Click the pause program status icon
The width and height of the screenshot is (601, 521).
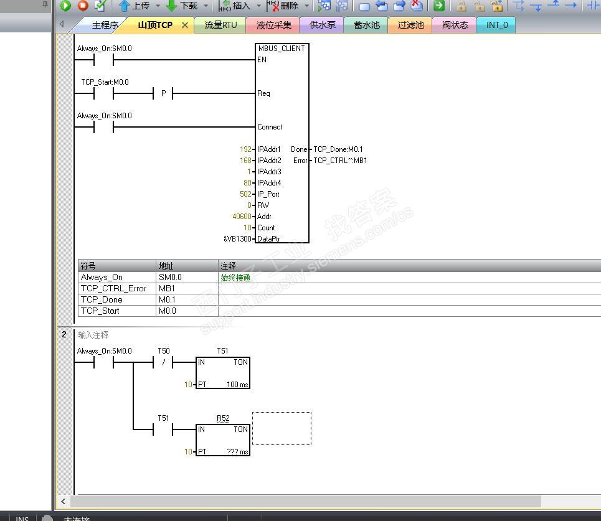tap(341, 6)
